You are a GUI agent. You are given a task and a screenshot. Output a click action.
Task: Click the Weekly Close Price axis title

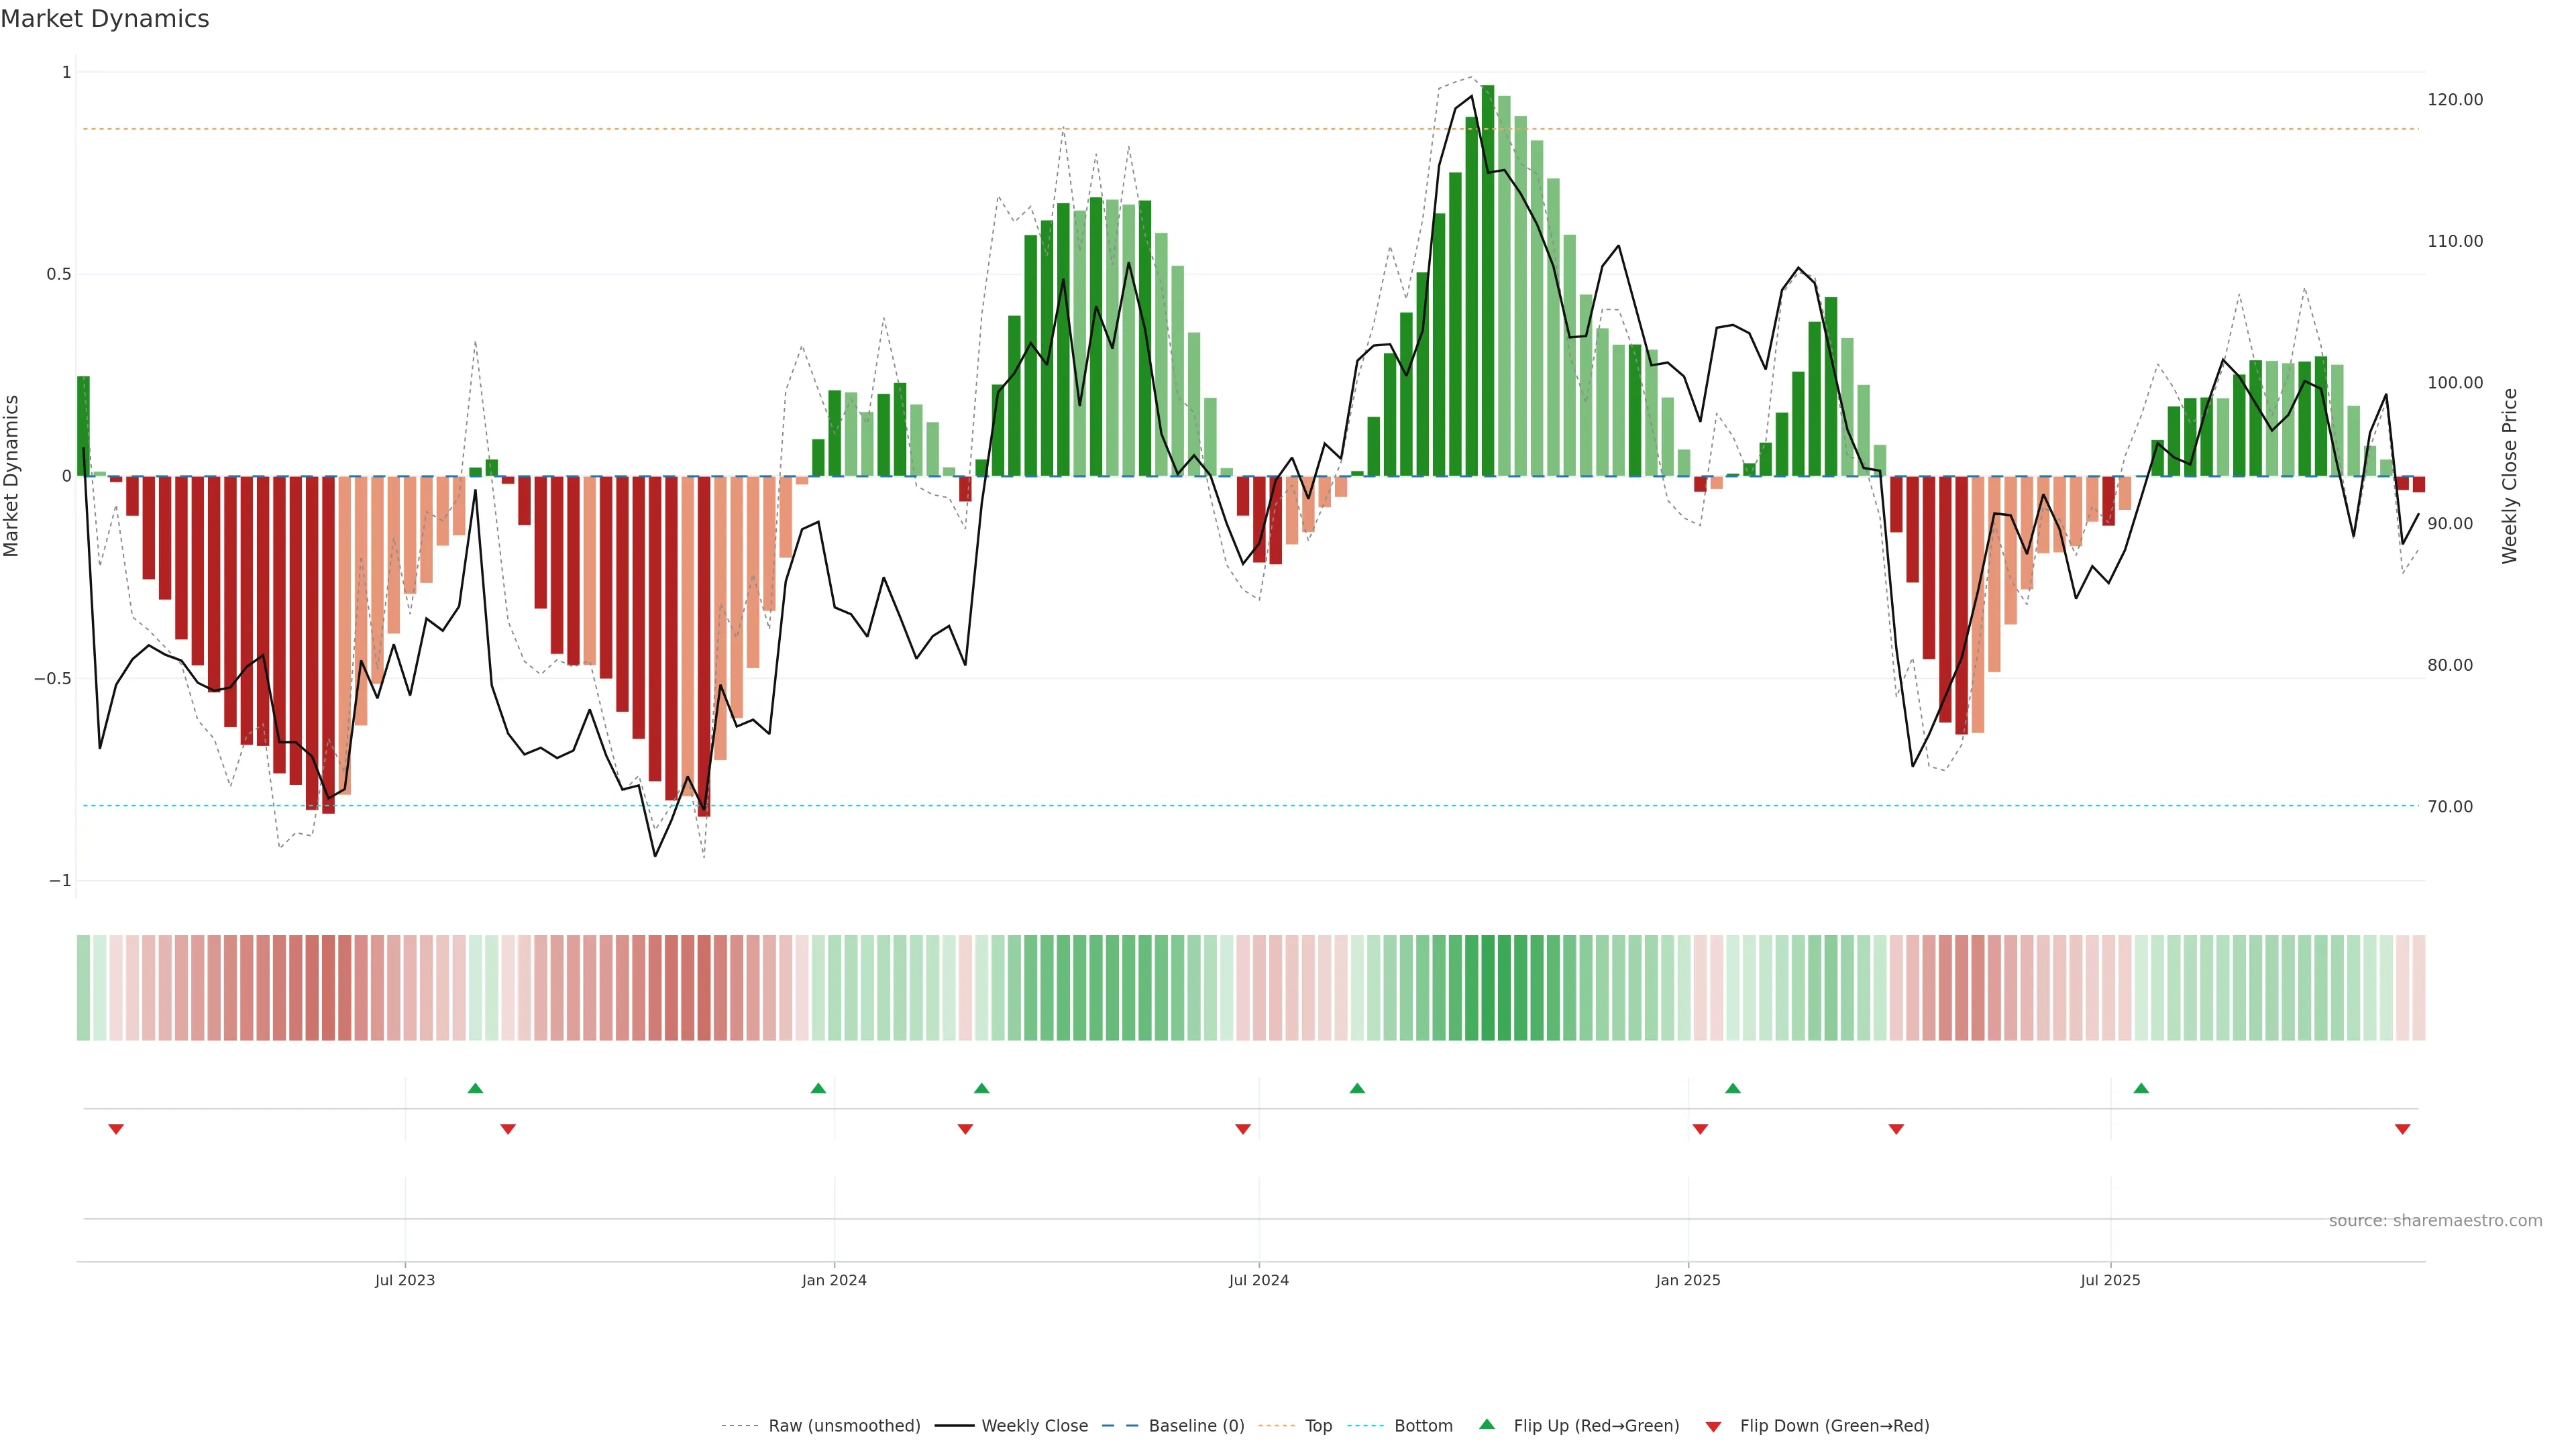coord(2509,476)
